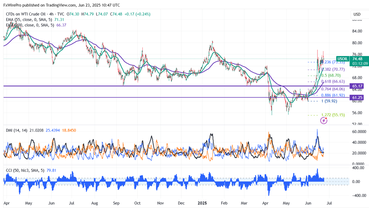This screenshot has width=369, height=208.
Task: Open the USD currency selector
Action: pyautogui.click(x=357, y=14)
